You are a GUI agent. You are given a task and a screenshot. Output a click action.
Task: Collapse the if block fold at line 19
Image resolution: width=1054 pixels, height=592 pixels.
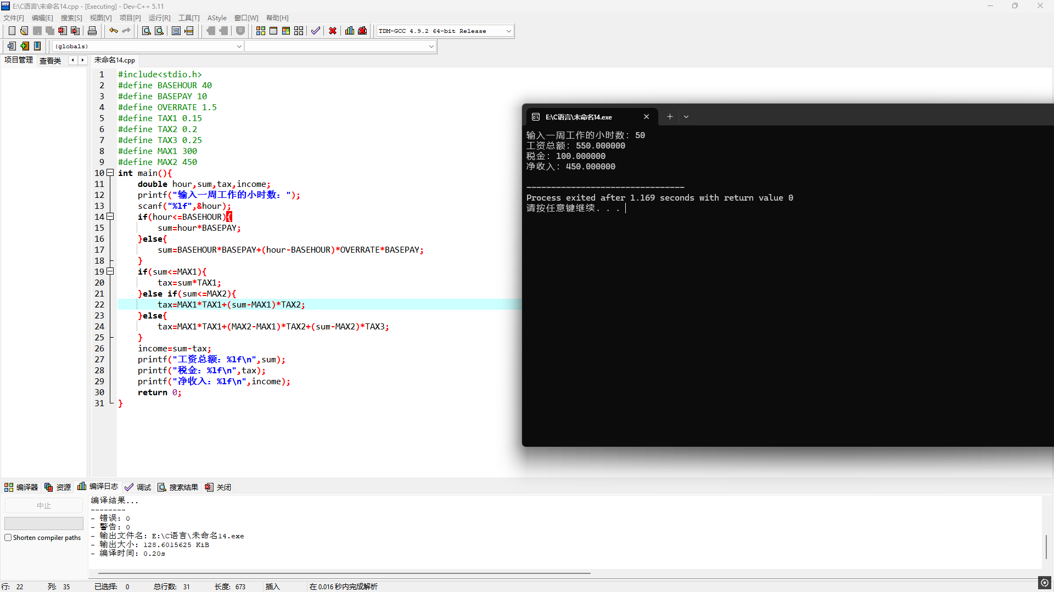[x=110, y=271]
